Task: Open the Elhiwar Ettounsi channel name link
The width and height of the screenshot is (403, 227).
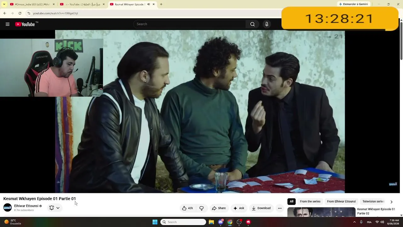Action: pyautogui.click(x=26, y=206)
